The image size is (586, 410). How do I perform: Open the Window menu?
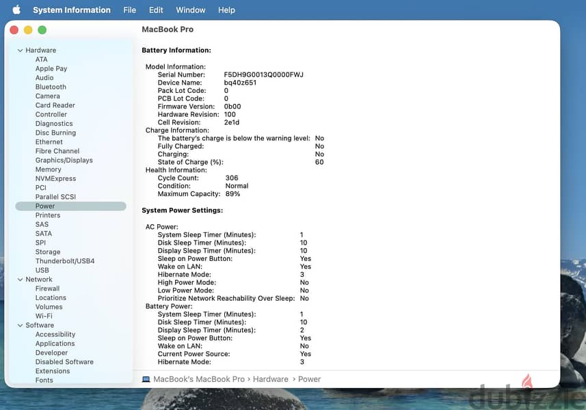[x=191, y=10]
